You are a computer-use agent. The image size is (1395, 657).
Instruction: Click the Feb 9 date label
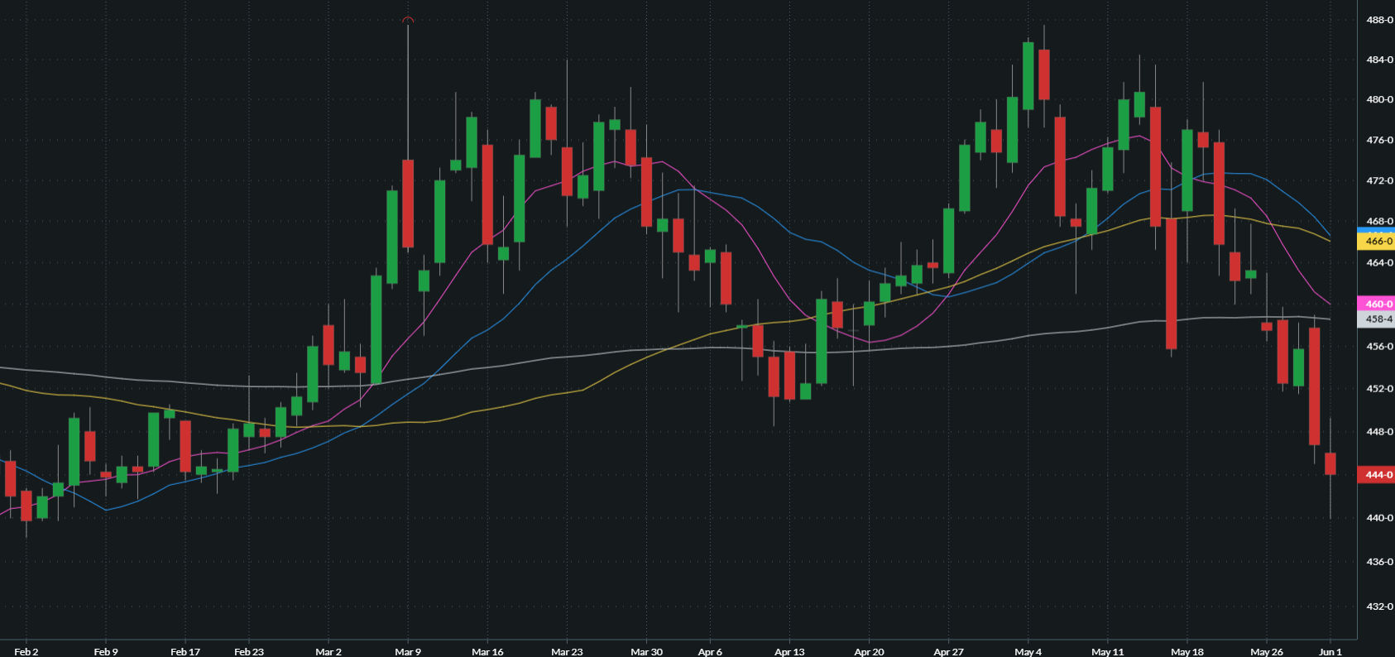pyautogui.click(x=106, y=651)
